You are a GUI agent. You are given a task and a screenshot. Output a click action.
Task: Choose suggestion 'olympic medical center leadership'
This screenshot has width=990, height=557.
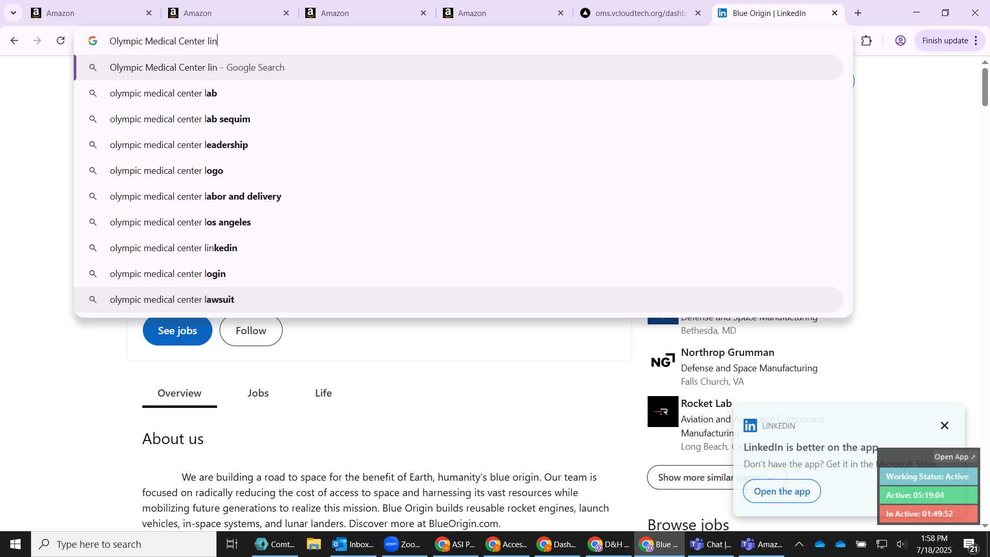click(x=458, y=145)
